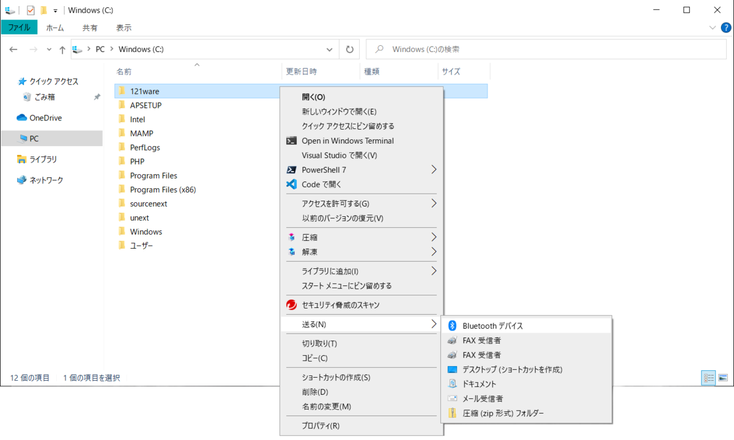Screen dimensions: 734x440
Task: Open the ホーム ribbon tab
Action: pyautogui.click(x=55, y=28)
